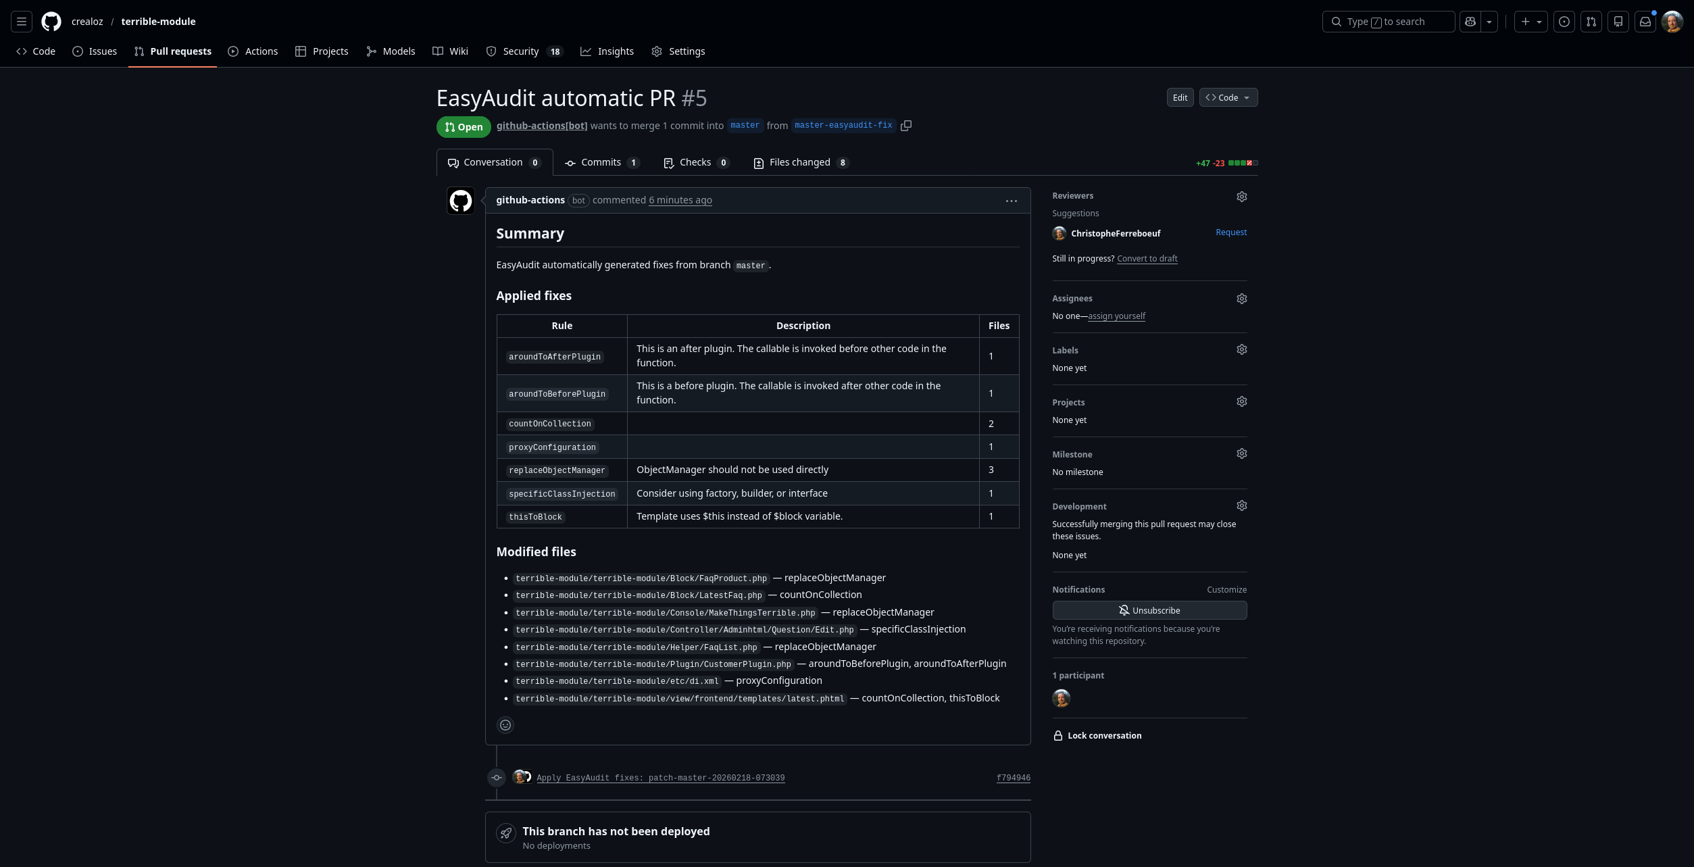Request review from ChristopheFerreboeuf
Screen dimensions: 1694x867
tap(1230, 232)
